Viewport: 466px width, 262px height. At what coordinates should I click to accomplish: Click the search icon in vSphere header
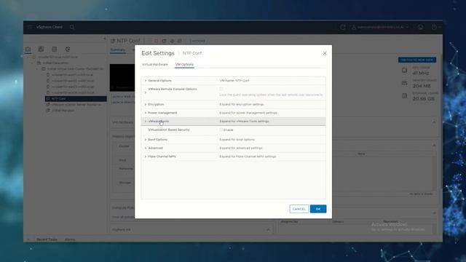click(72, 27)
